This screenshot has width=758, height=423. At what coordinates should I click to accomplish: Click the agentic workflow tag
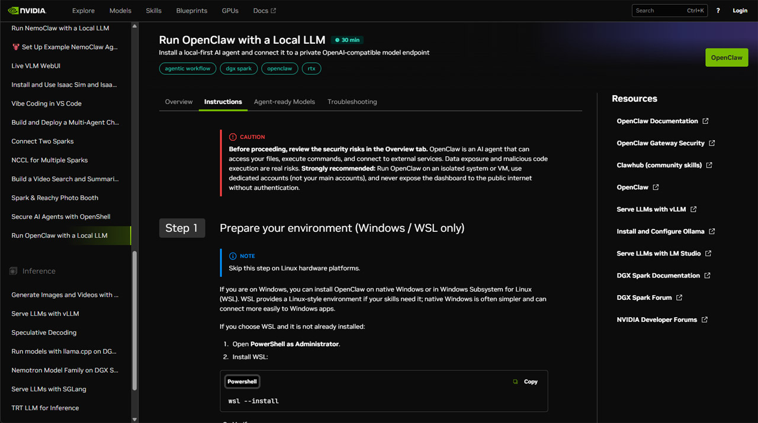(188, 69)
